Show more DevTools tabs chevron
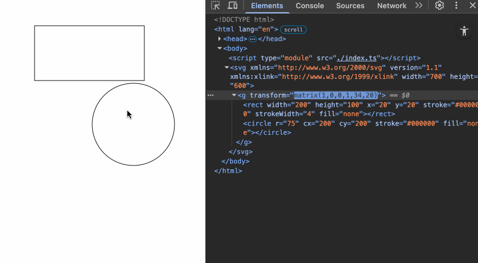This screenshot has width=478, height=263. [419, 5]
